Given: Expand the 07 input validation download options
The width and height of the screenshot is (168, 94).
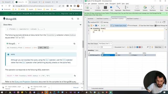Looking at the screenshot, I should tap(23, 88).
